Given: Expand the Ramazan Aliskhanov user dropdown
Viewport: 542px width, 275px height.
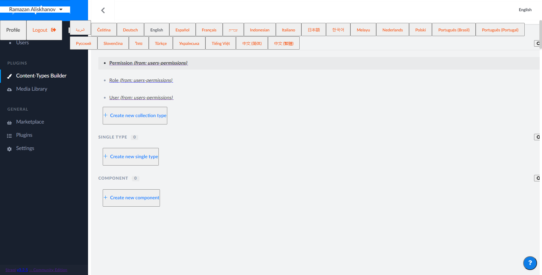Looking at the screenshot, I should [35, 9].
